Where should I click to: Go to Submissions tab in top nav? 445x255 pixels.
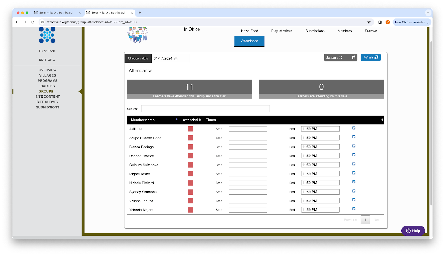(315, 31)
